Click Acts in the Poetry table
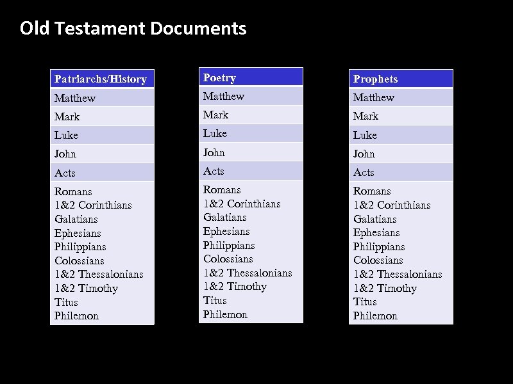 213,171
